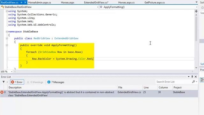The height and width of the screenshot is (115, 204).
Task: Collapse the ApplyFormatting method block
Action: [x=7, y=45]
